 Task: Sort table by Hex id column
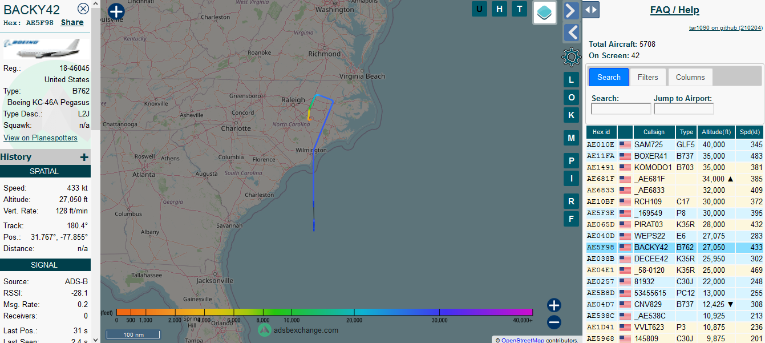click(x=601, y=132)
